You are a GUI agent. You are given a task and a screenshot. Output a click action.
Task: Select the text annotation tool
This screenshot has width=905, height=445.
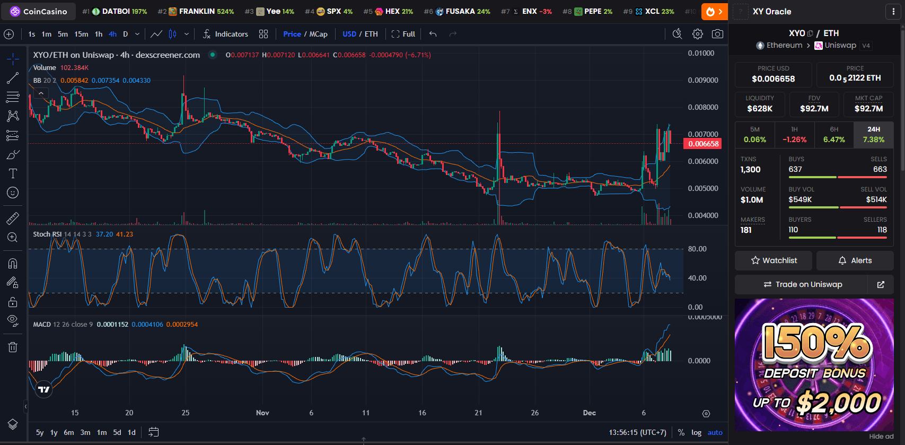(13, 173)
